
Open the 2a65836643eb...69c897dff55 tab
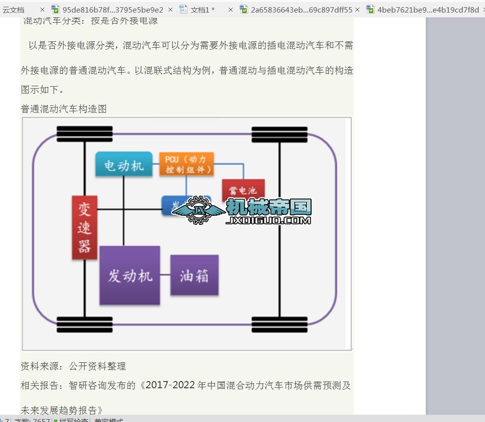click(x=301, y=10)
